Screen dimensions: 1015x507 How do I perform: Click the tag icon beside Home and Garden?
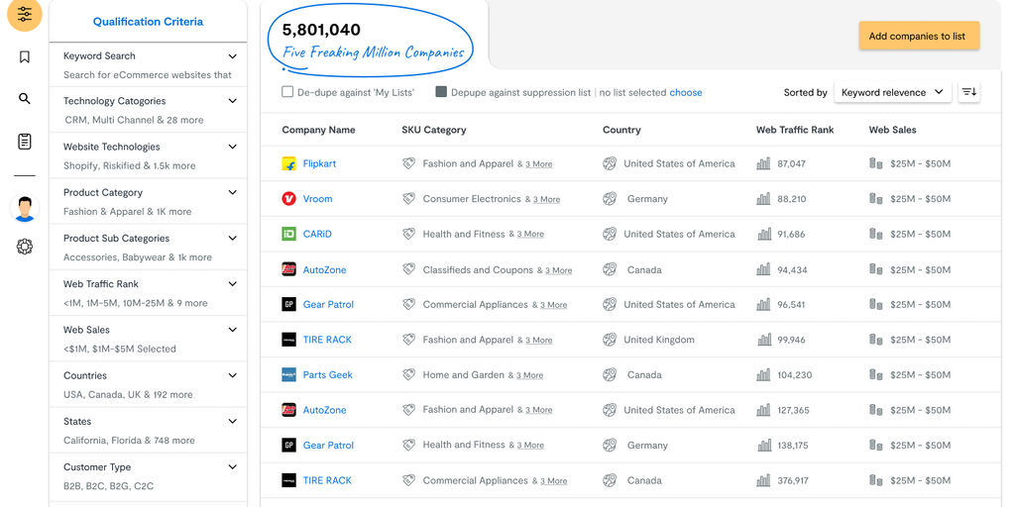[408, 374]
